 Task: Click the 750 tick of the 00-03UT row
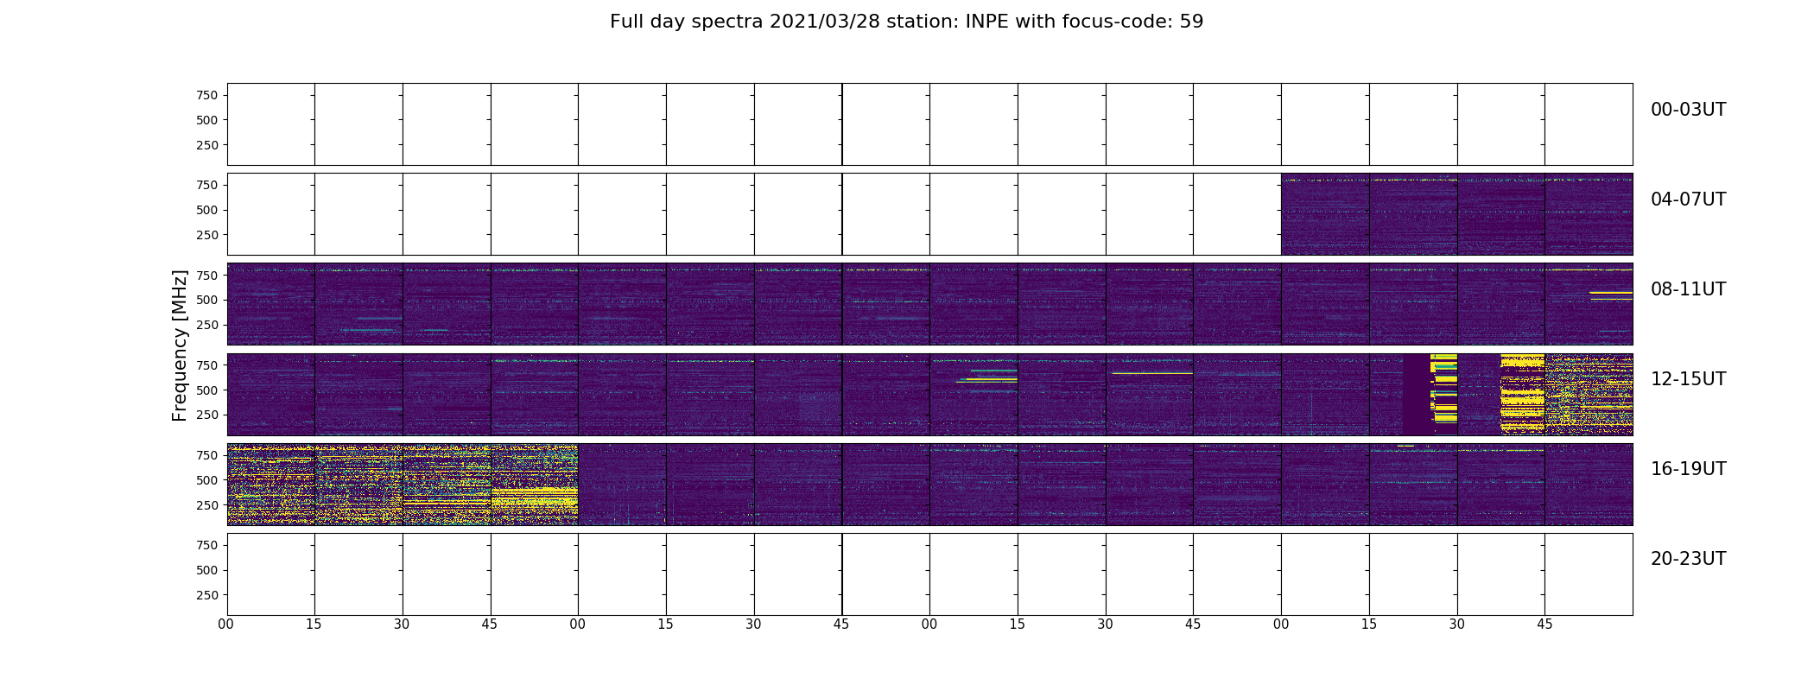click(x=206, y=95)
